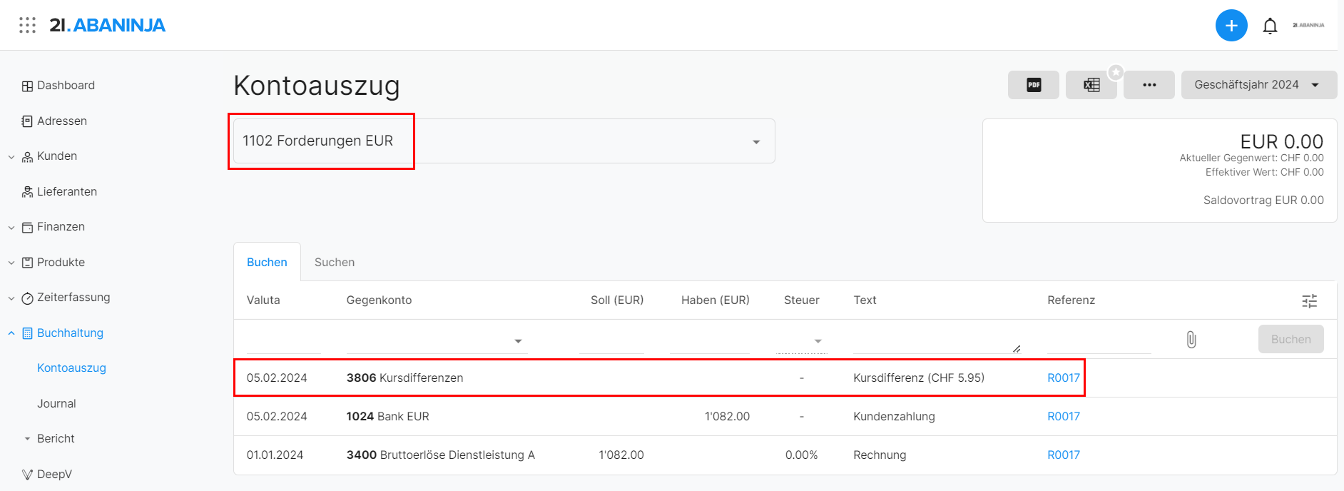This screenshot has height=491, width=1344.
Task: Click date 01.01.2024
Action: tap(275, 455)
